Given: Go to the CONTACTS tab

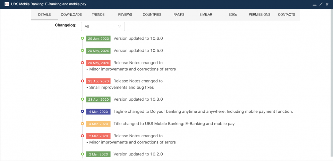Looking at the screenshot, I should pyautogui.click(x=286, y=14).
